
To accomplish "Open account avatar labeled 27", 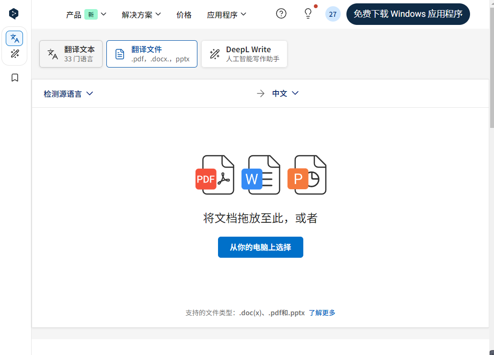I will (333, 14).
